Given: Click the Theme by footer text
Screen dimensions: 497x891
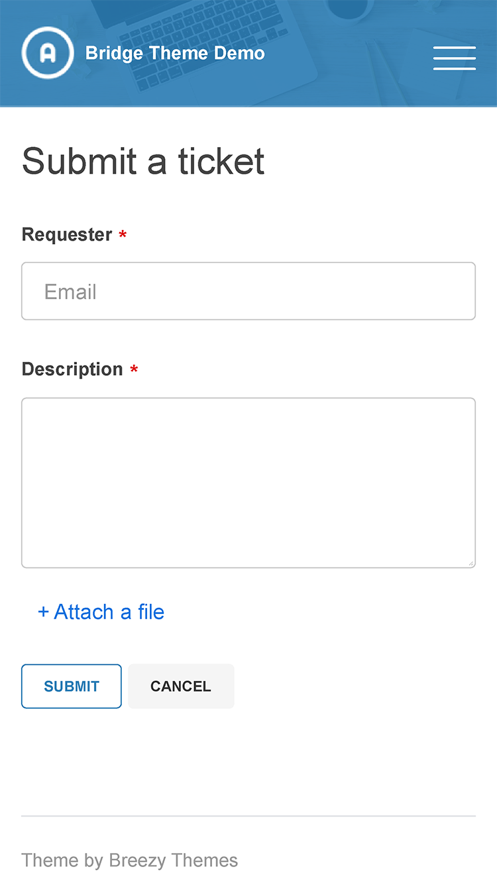Looking at the screenshot, I should coord(63,861).
